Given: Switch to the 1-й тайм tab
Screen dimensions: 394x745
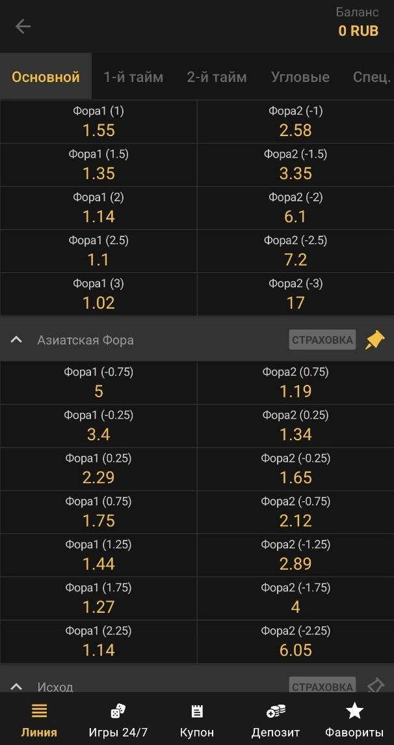Looking at the screenshot, I should tap(133, 77).
